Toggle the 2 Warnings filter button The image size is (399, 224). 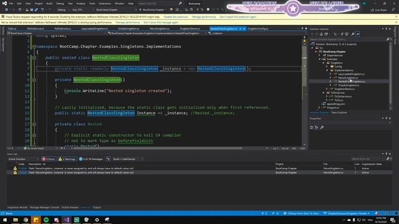[67, 159]
